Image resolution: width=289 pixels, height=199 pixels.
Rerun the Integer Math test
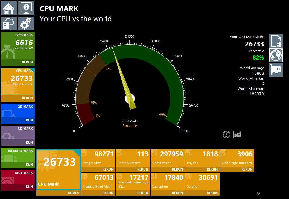(108, 169)
